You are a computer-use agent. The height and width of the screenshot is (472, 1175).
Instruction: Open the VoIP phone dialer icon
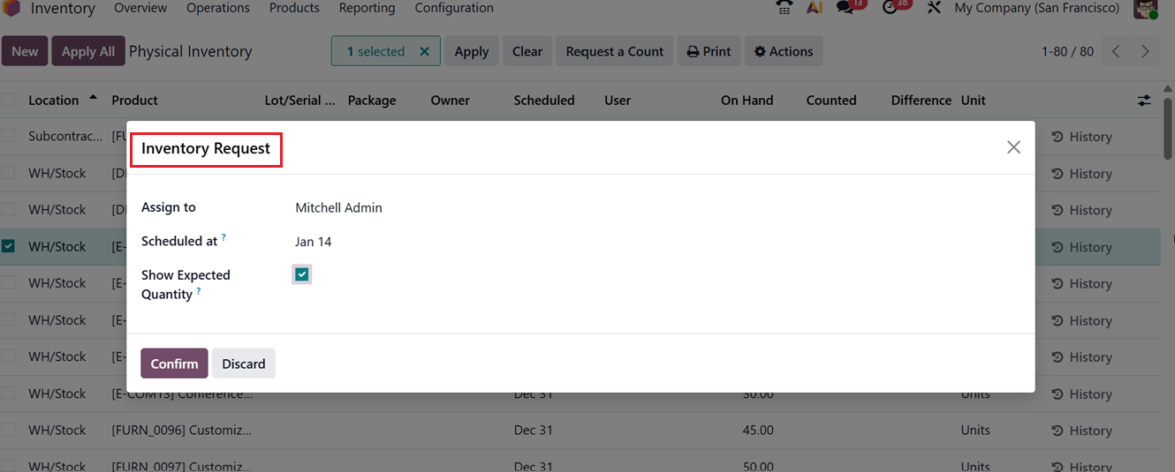784,7
